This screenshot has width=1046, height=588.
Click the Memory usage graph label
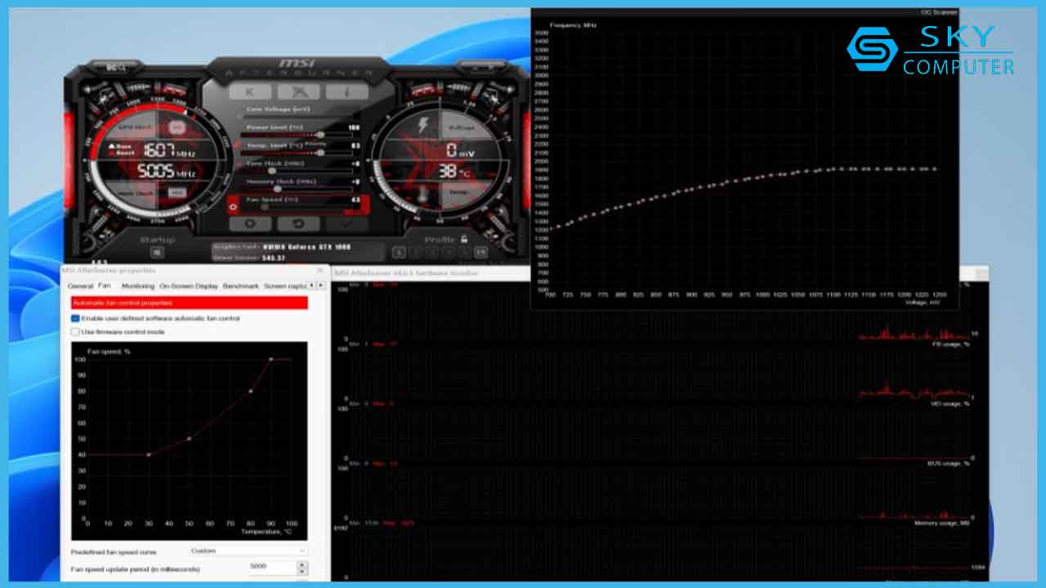[x=942, y=522]
